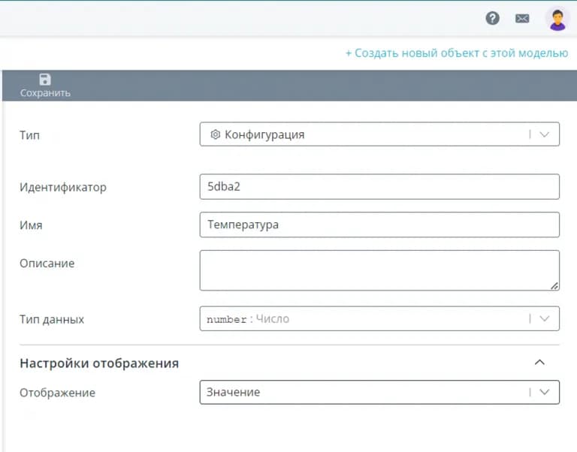Select the 'number : Число' data type value
The width and height of the screenshot is (577, 452).
248,319
